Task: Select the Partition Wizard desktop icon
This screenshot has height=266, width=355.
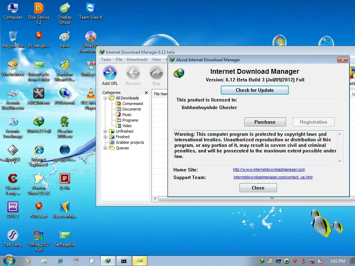Action: tap(64, 70)
